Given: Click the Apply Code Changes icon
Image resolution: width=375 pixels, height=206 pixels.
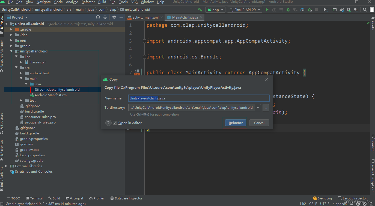Looking at the screenshot, I should point(281,10).
